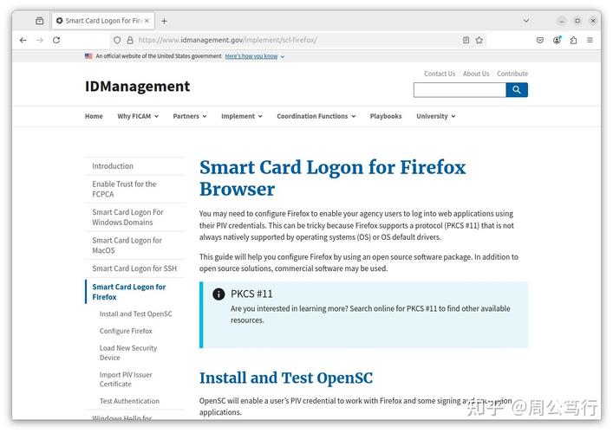The width and height of the screenshot is (613, 433).
Task: Click the site padlock icon
Action: coord(130,40)
